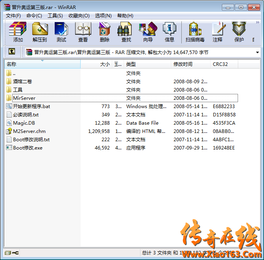Click the 添加 (Add) toolbar icon
Image resolution: width=264 pixels, height=260 pixels.
[18, 32]
